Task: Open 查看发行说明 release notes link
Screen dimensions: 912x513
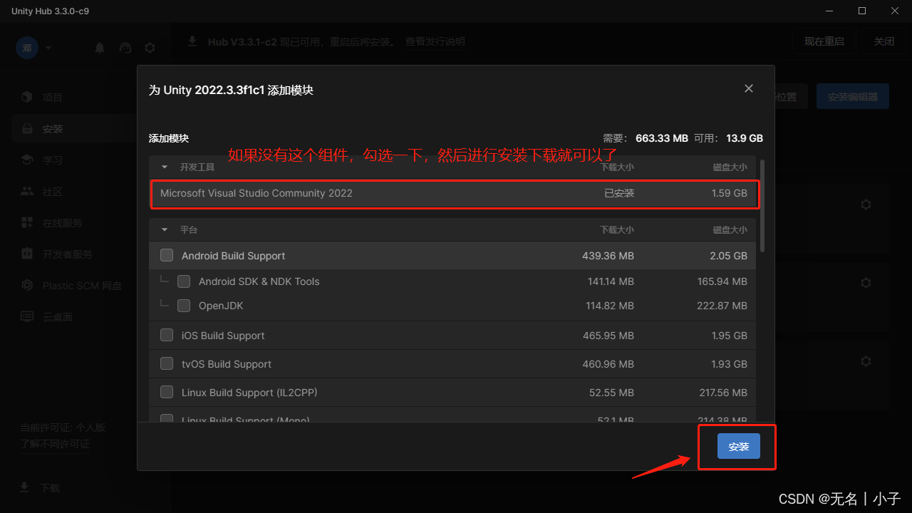Action: (435, 42)
